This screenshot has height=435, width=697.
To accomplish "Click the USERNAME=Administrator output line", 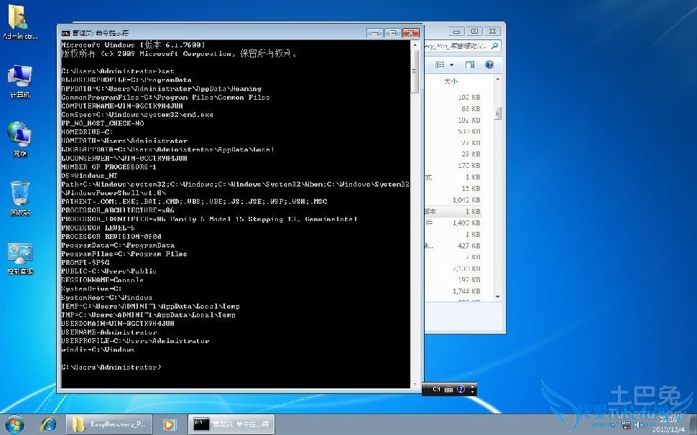I will (x=109, y=332).
